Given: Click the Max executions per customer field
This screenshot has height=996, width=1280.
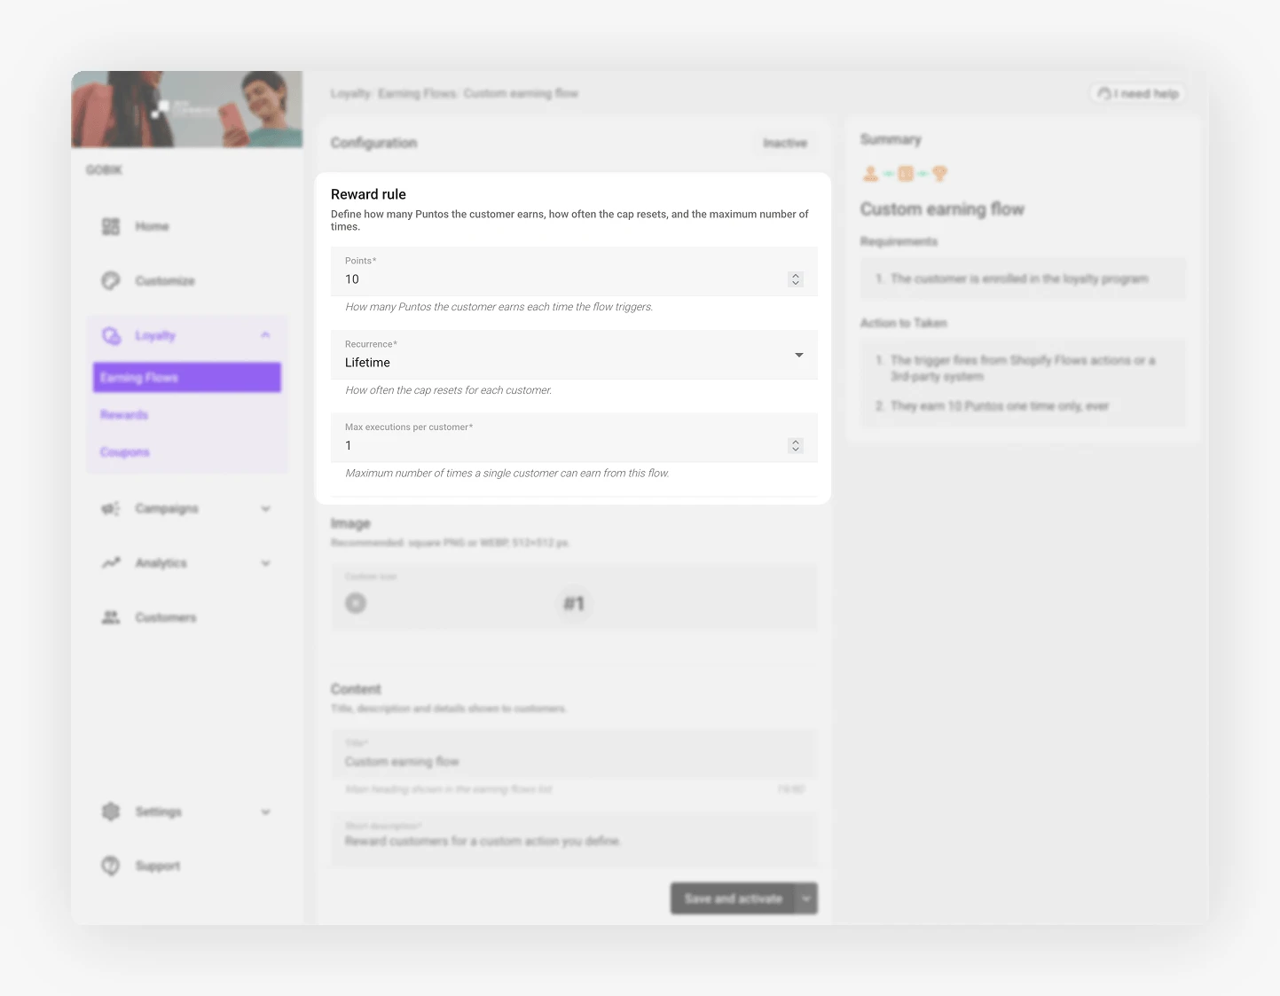Looking at the screenshot, I should pyautogui.click(x=574, y=437).
